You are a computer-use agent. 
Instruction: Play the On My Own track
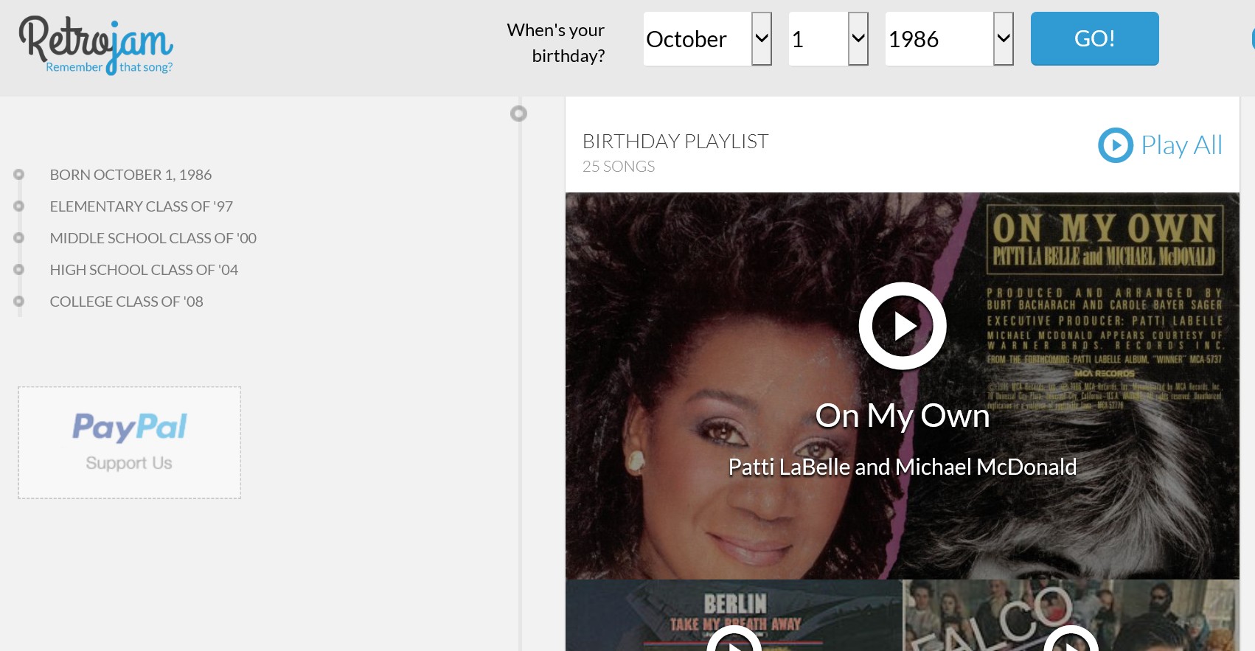[903, 326]
